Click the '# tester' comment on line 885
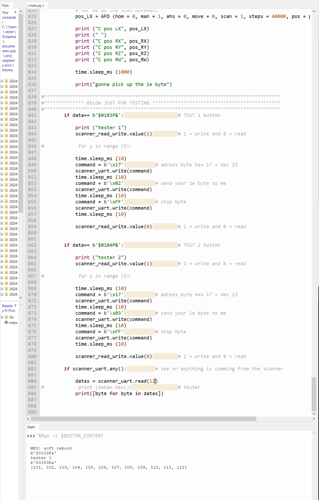This screenshot has height=500, width=319. click(x=189, y=387)
